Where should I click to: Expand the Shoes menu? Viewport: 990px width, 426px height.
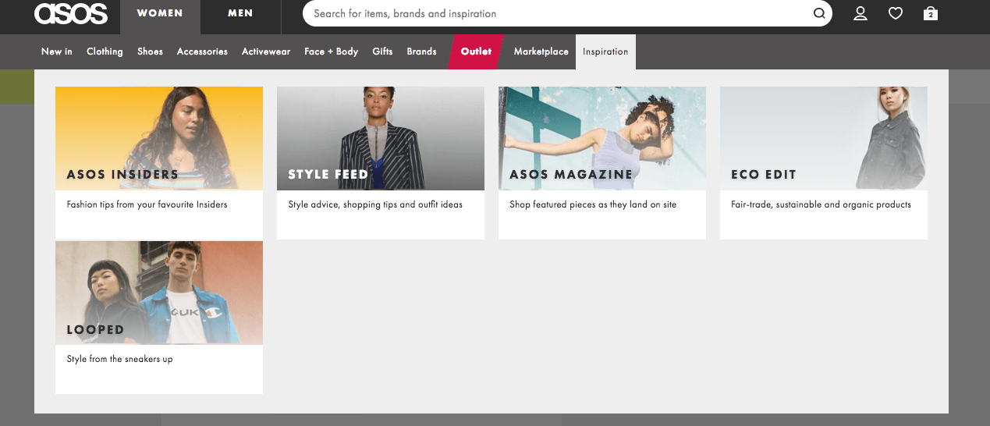tap(150, 51)
